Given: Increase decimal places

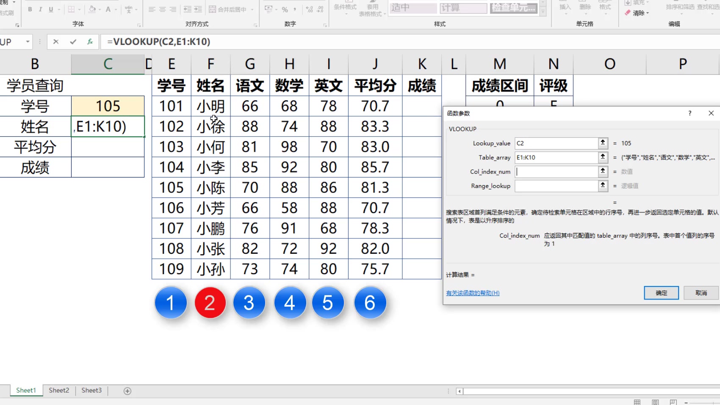Looking at the screenshot, I should pos(310,9).
